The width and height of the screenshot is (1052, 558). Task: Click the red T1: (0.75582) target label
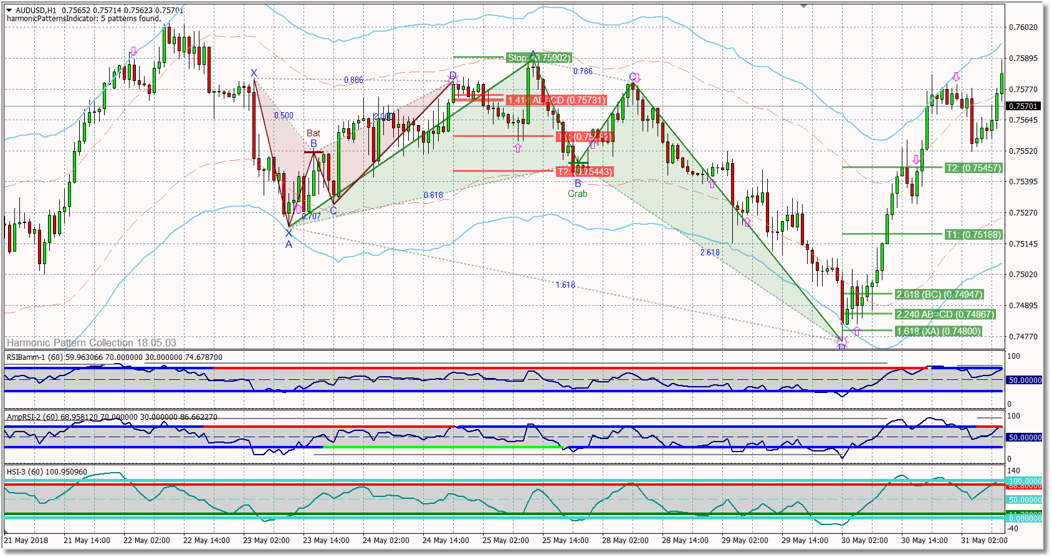pyautogui.click(x=585, y=136)
